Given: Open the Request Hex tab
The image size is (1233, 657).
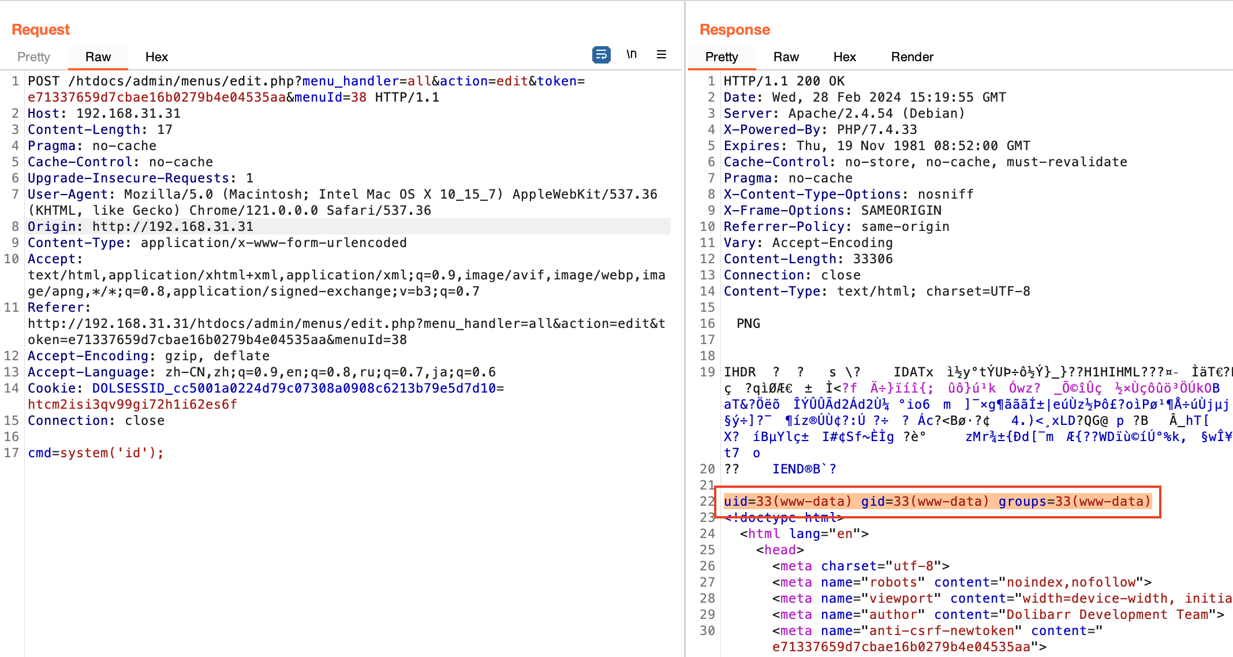Looking at the screenshot, I should pos(156,57).
